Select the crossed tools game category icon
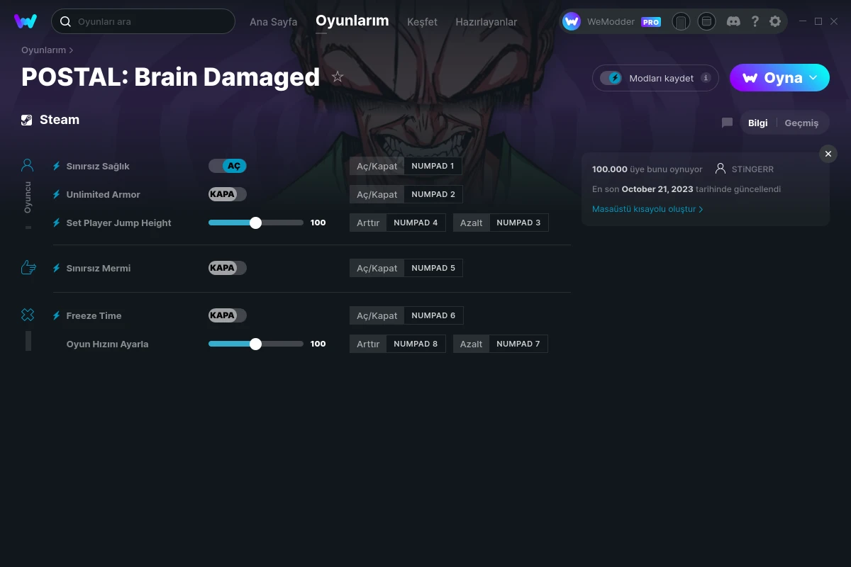Viewport: 851px width, 567px height. coord(28,315)
